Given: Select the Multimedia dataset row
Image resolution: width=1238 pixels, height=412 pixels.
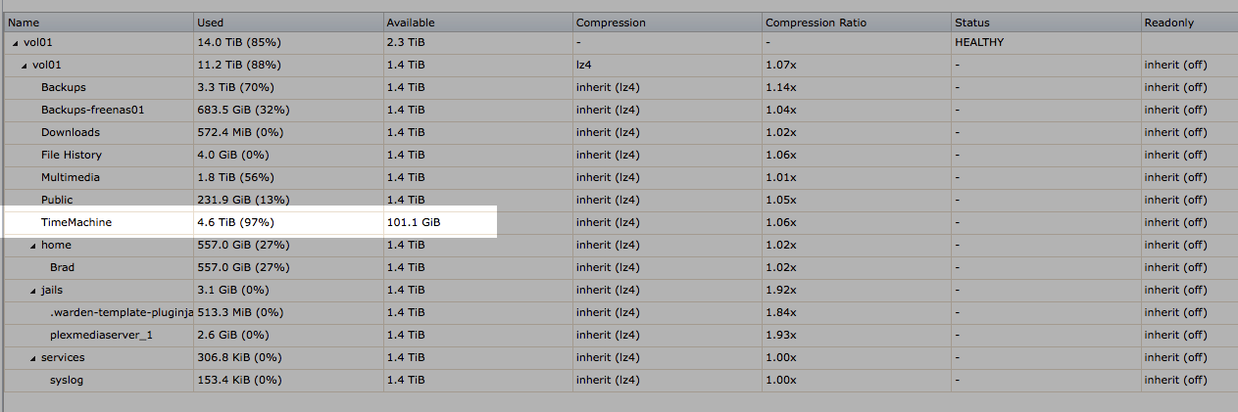Looking at the screenshot, I should click(619, 177).
